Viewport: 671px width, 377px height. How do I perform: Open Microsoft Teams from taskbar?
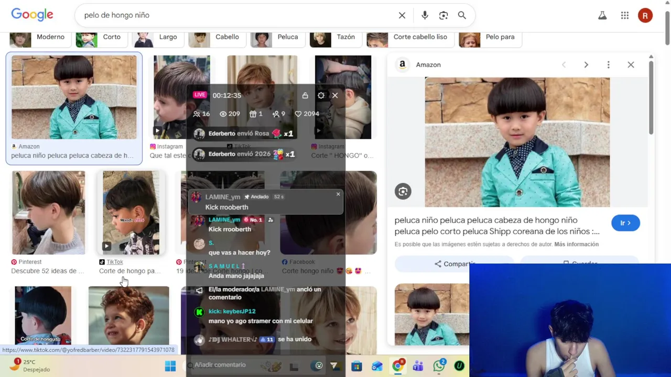[418, 366]
